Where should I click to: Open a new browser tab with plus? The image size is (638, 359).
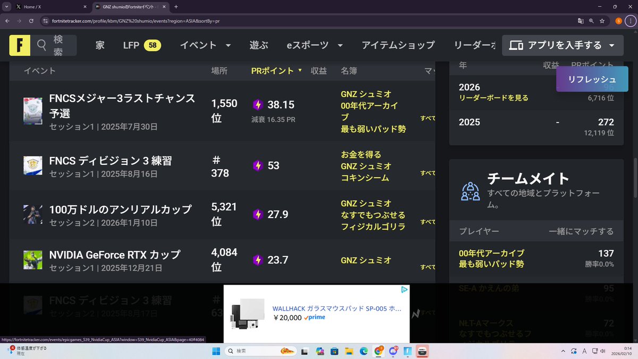[x=176, y=6]
